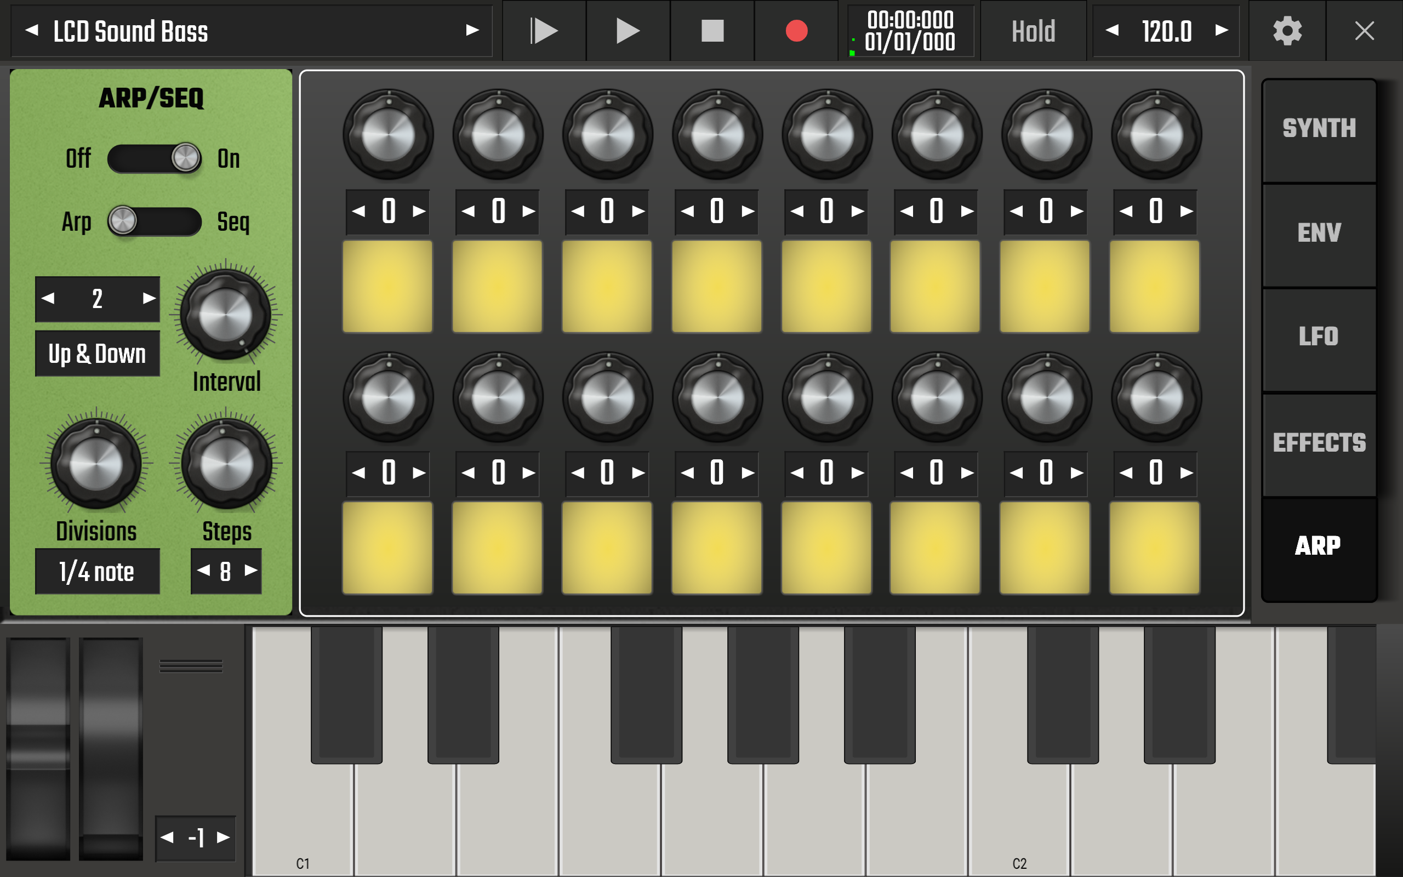The height and width of the screenshot is (877, 1403).
Task: Switch the Arp/Seq mode toggle
Action: click(x=154, y=221)
